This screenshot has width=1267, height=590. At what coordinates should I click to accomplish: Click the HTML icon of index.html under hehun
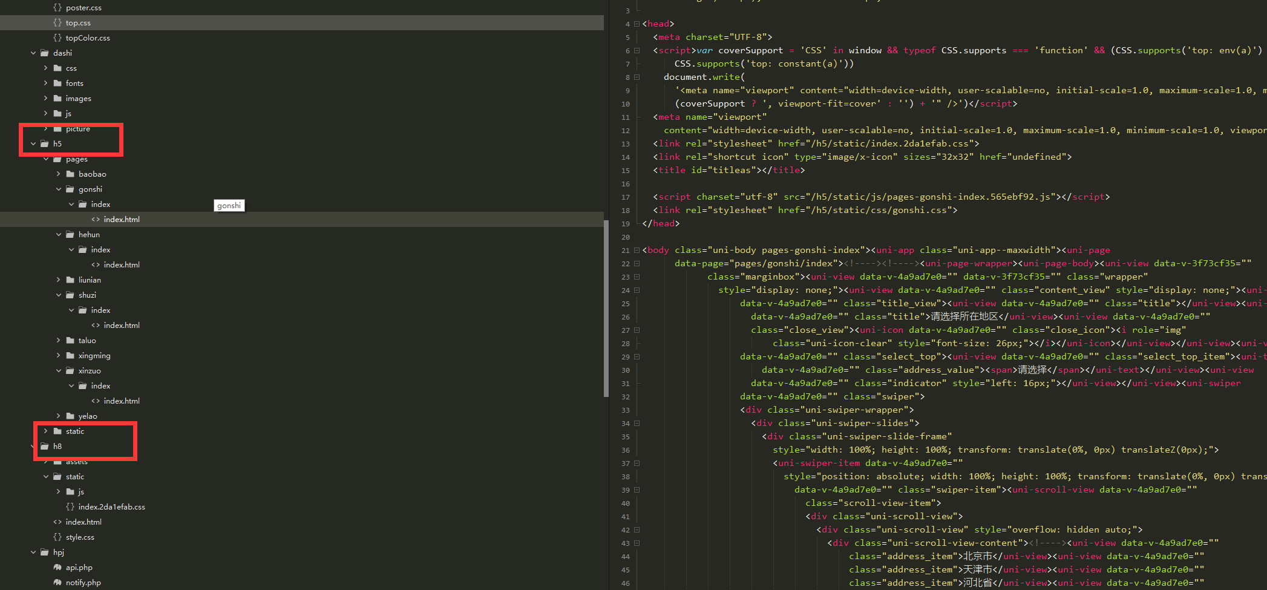click(x=96, y=265)
